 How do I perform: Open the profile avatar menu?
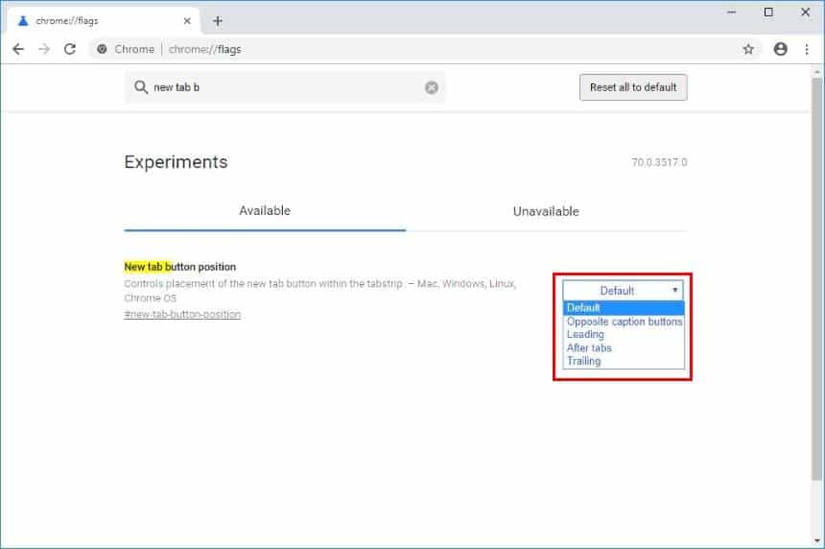(x=780, y=49)
